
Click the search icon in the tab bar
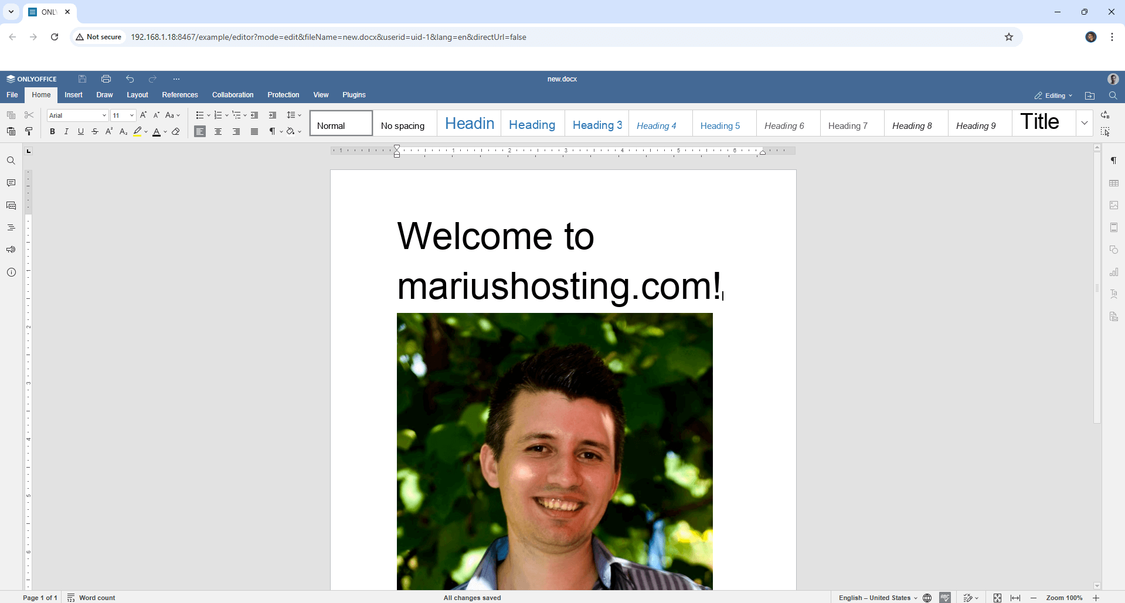click(x=1113, y=96)
